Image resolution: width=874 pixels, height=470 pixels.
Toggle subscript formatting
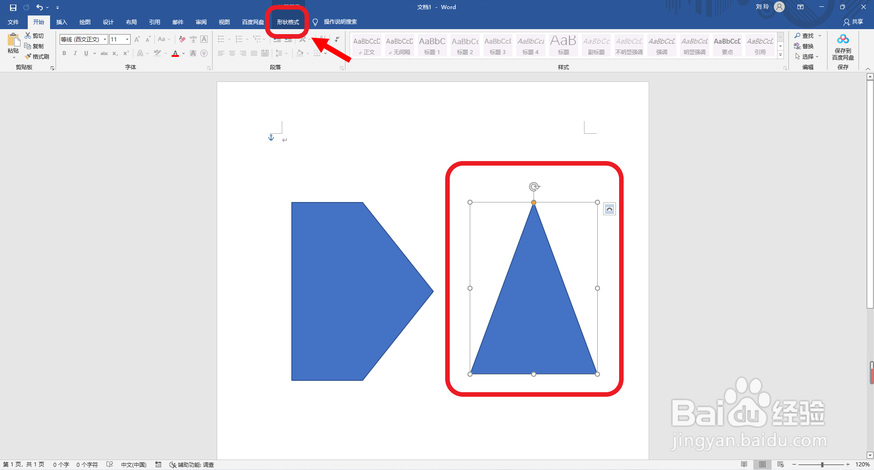tap(115, 53)
